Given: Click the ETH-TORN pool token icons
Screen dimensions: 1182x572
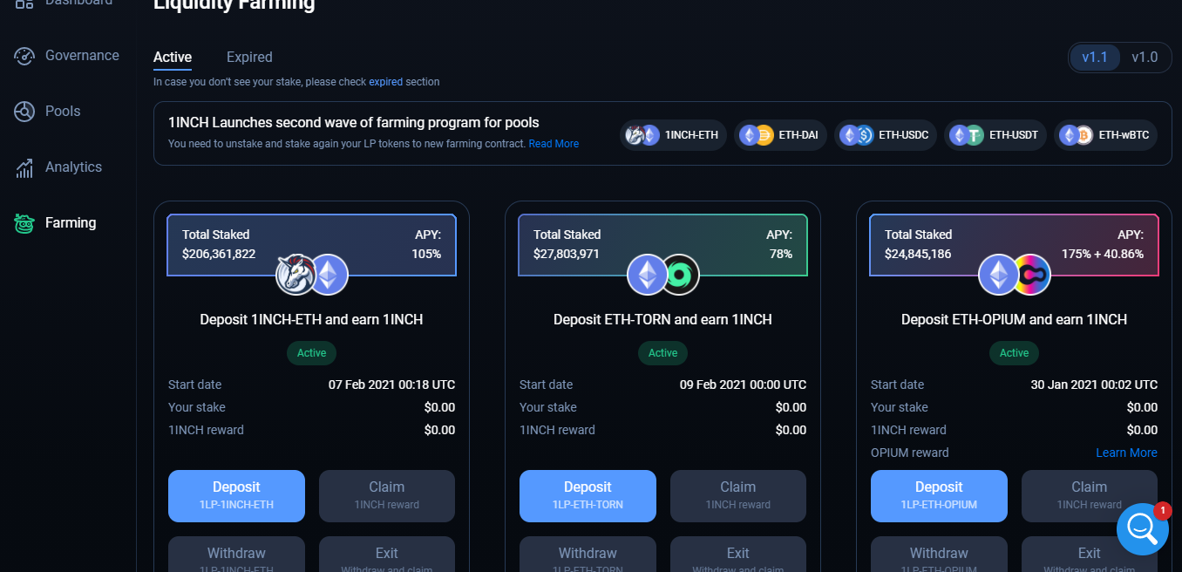Looking at the screenshot, I should [663, 275].
